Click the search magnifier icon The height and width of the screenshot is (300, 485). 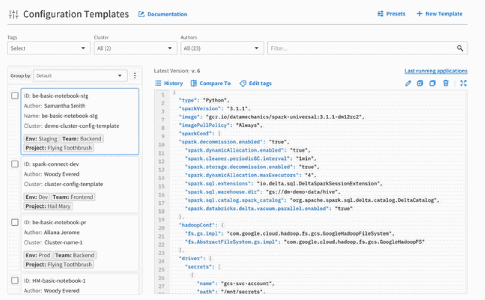click(x=460, y=48)
